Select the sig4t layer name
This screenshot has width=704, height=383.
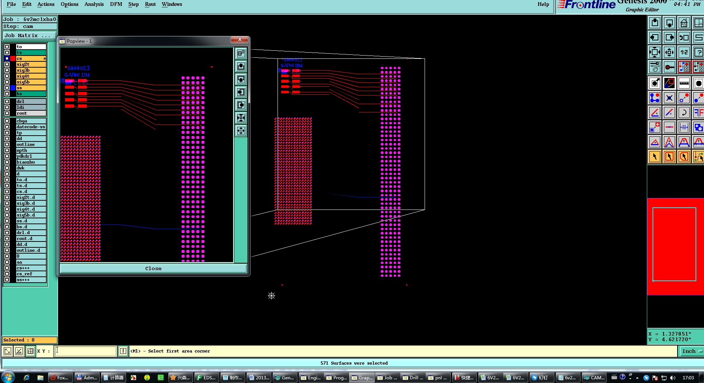[x=31, y=76]
